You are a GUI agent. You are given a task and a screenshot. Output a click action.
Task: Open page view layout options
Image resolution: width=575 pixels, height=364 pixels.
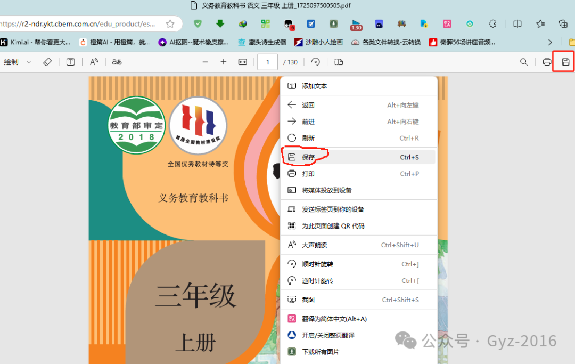tap(339, 61)
